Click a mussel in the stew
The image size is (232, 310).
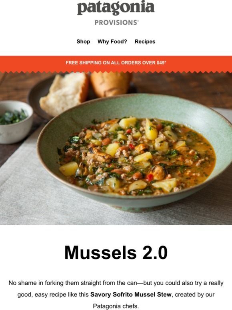coord(159,172)
